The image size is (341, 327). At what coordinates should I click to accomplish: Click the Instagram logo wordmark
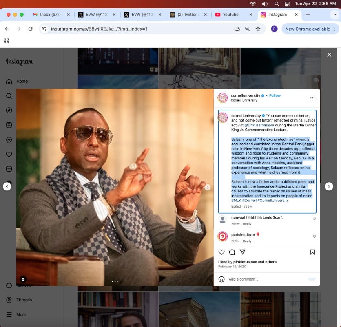coord(19,62)
